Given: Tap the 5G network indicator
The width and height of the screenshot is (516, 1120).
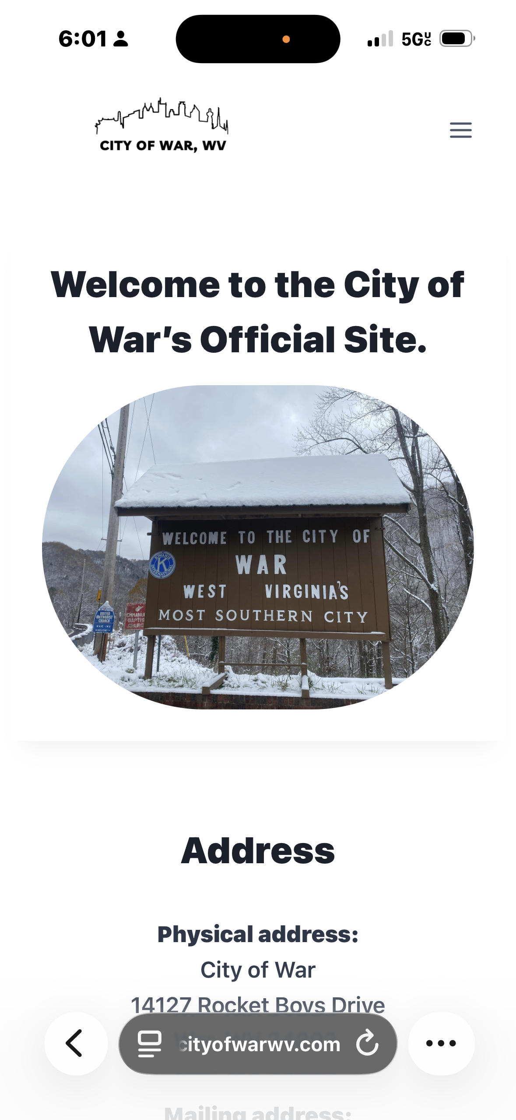Looking at the screenshot, I should pos(416,39).
